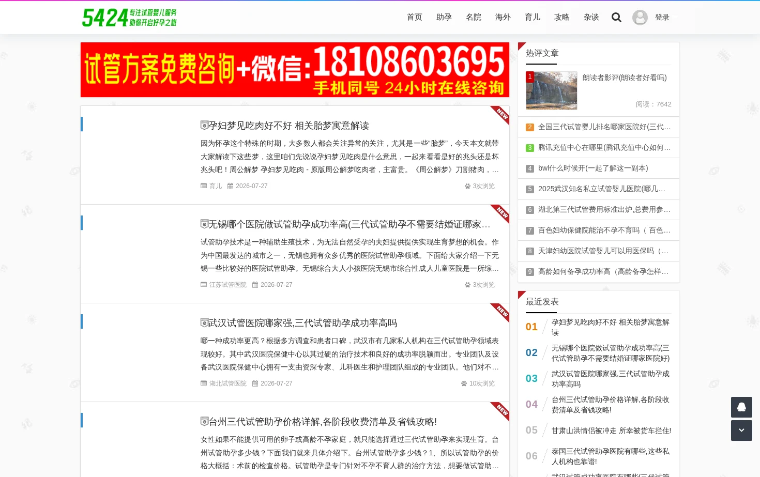Open main-list article about 无锡 hospitals
Screen dimensions: 760x477
point(349,224)
